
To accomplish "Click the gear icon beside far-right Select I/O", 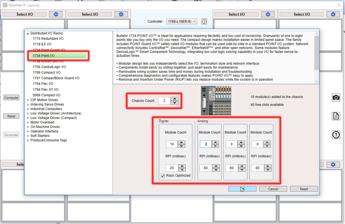I will [333, 14].
